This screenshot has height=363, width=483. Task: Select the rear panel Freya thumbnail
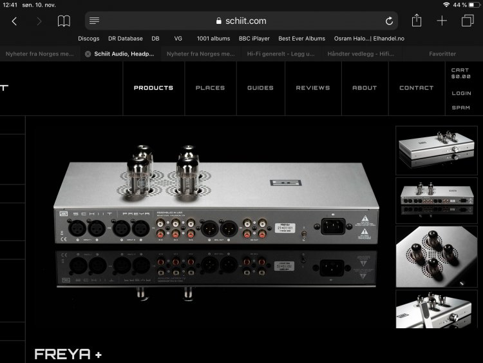tap(437, 200)
